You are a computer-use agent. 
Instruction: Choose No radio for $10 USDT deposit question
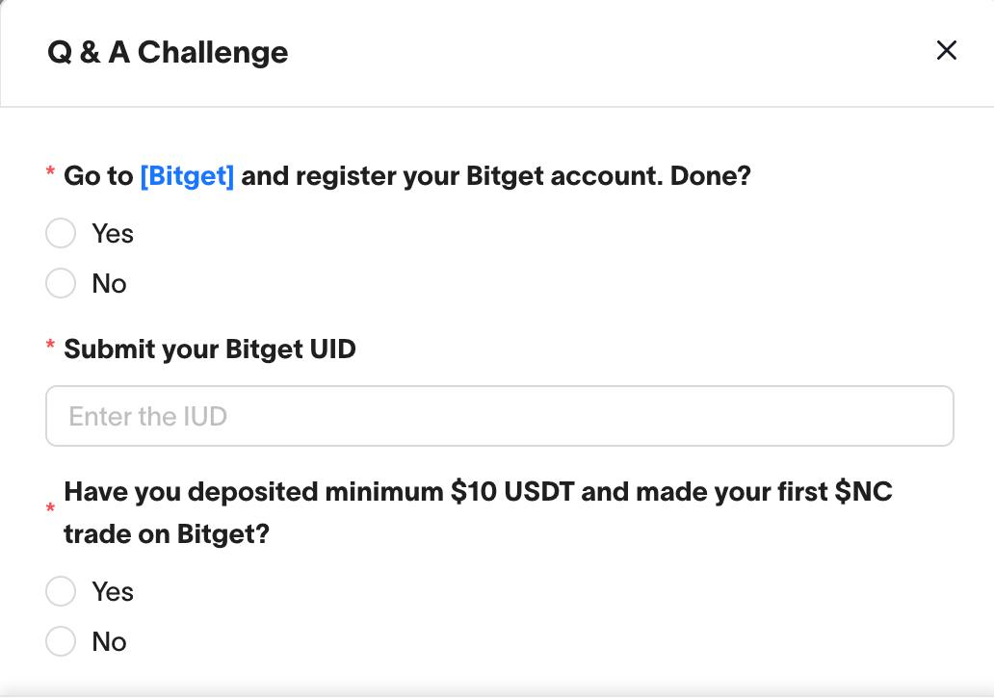pyautogui.click(x=61, y=640)
